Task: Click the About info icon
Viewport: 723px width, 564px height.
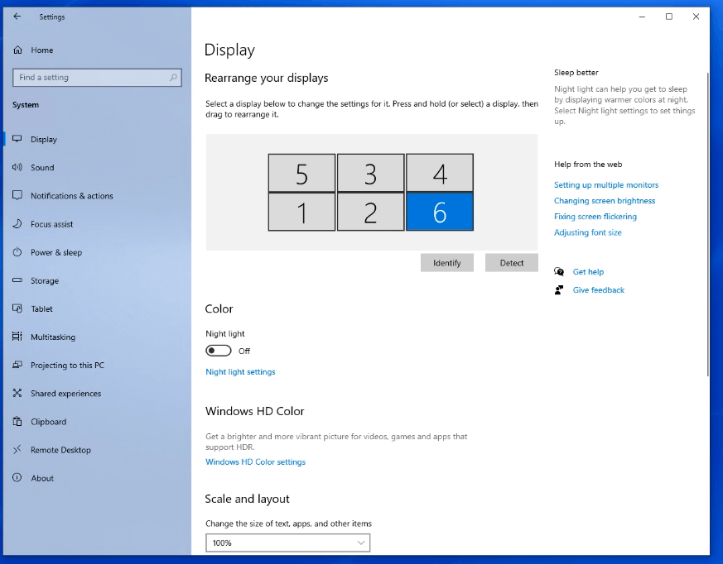Action: click(x=17, y=477)
